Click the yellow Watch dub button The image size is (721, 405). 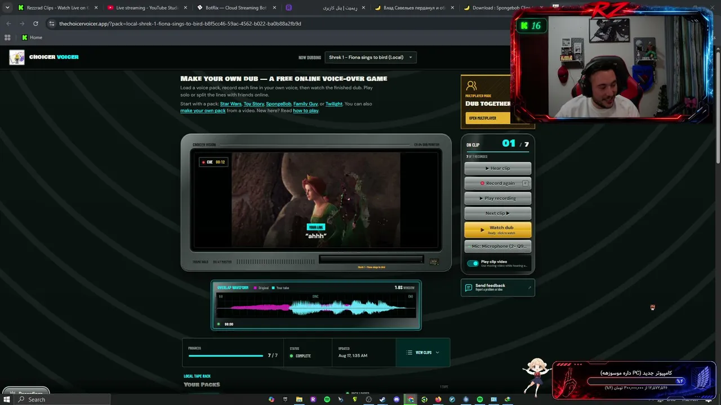(x=497, y=229)
